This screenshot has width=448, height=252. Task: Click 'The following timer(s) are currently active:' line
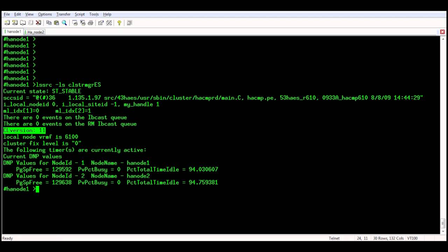click(x=75, y=150)
